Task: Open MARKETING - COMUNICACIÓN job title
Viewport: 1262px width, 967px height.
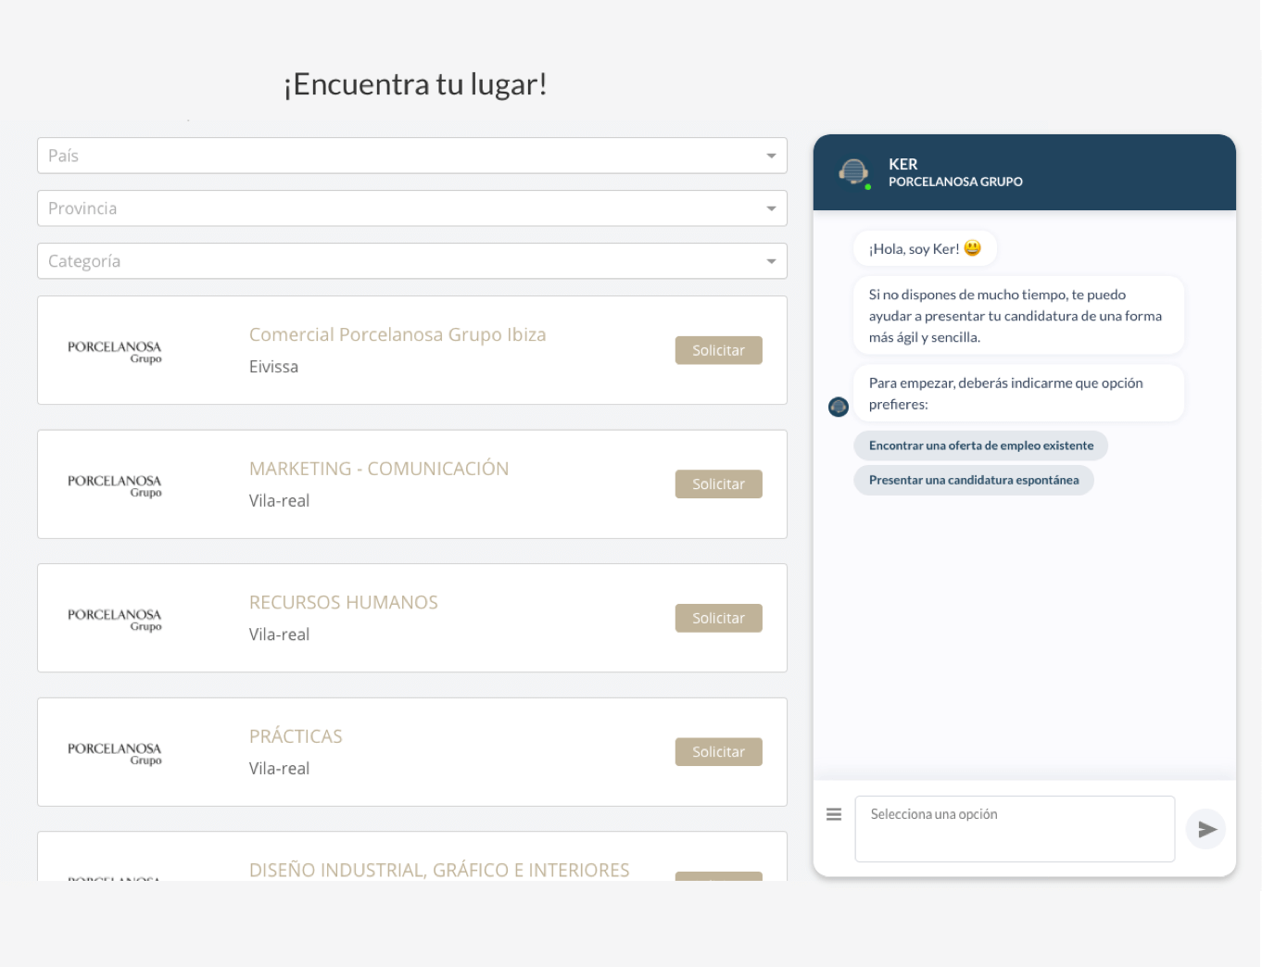Action: (379, 469)
